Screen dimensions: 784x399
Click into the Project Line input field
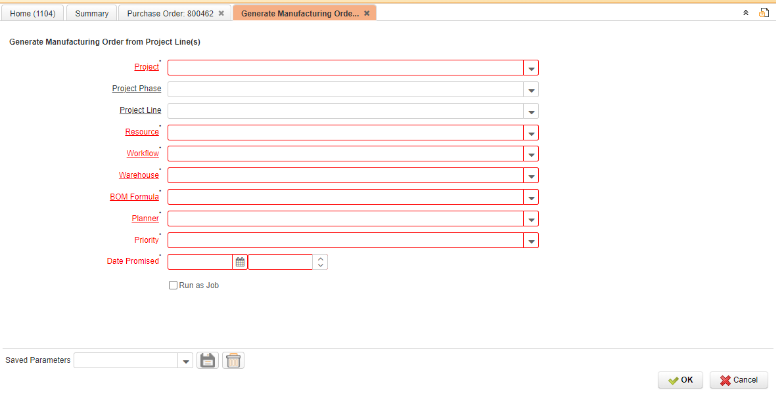pyautogui.click(x=346, y=112)
